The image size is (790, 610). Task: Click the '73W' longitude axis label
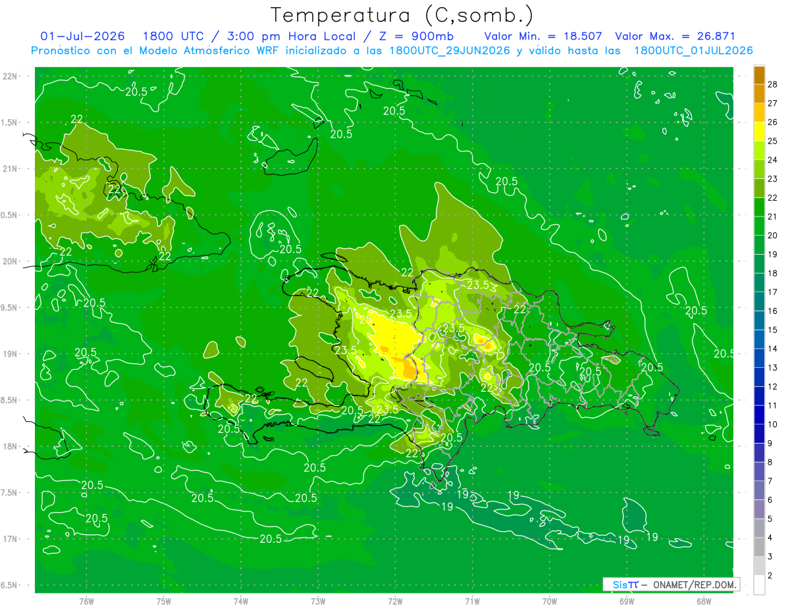click(318, 601)
